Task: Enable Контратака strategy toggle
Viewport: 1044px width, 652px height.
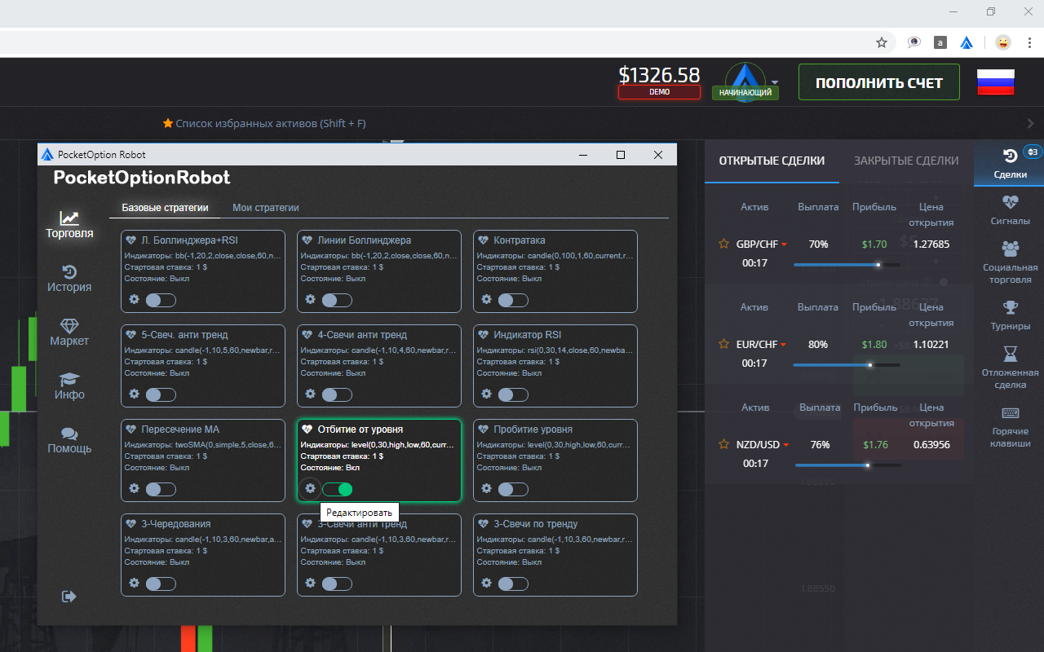Action: 513,300
